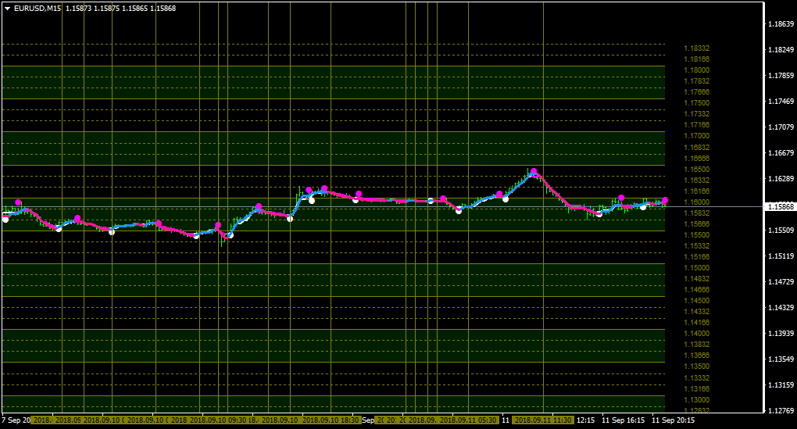This screenshot has height=429, width=797.
Task: Select the 1.14832 level label
Action: tap(697, 279)
